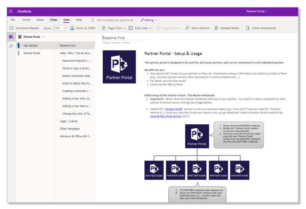Select the View tab
The image size is (306, 209).
[66, 20]
